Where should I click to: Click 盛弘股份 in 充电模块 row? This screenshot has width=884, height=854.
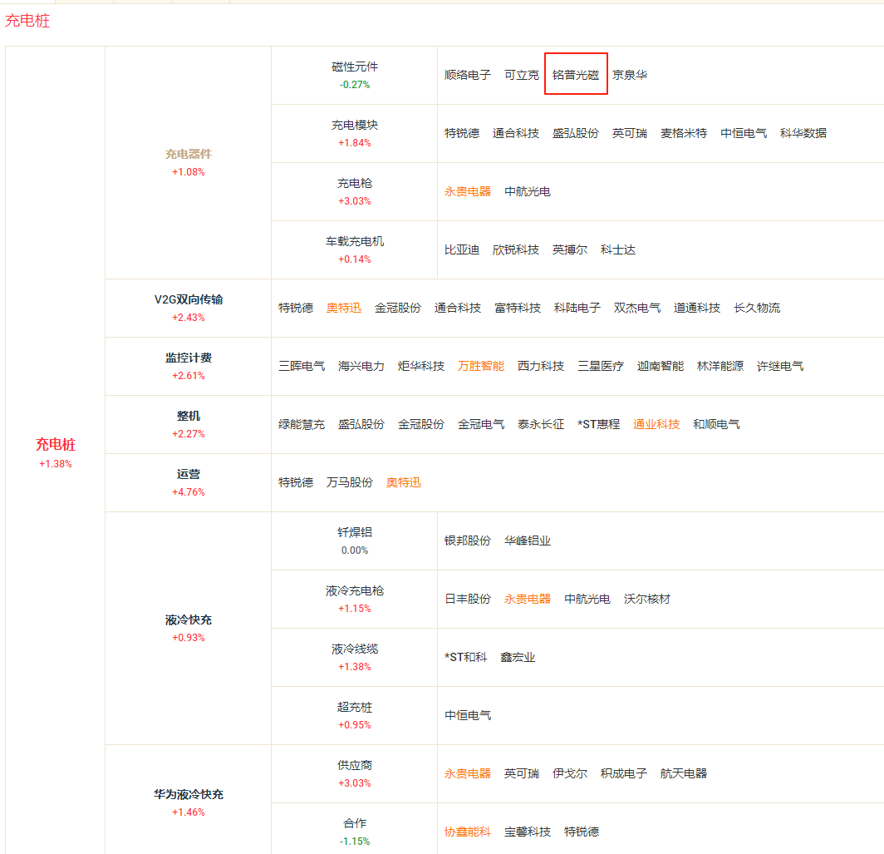tap(576, 133)
